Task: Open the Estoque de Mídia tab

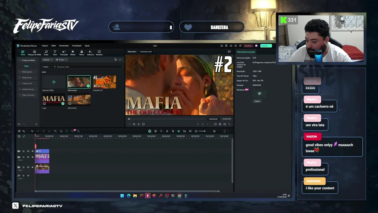Action: tap(35, 53)
